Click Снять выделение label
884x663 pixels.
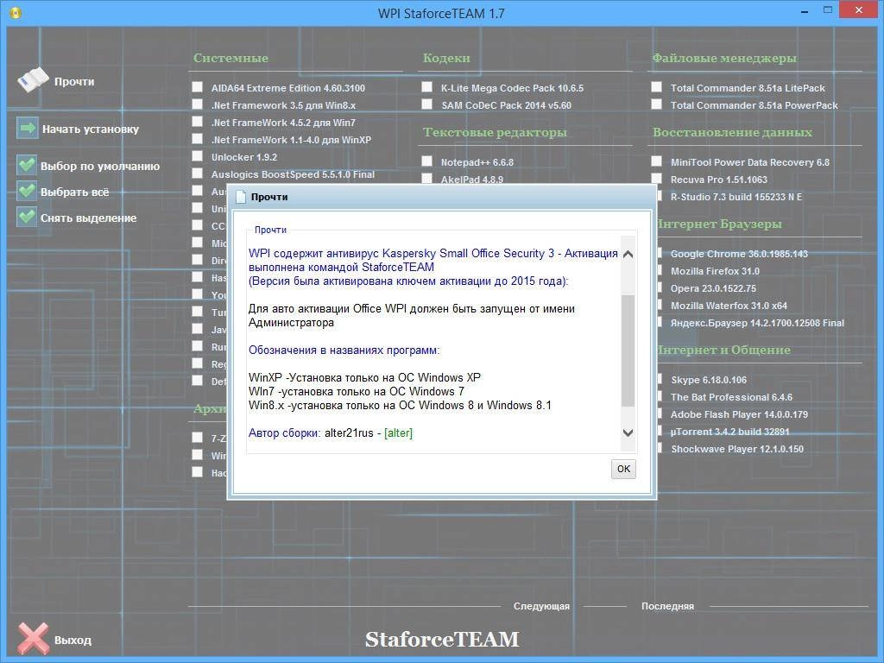(89, 218)
